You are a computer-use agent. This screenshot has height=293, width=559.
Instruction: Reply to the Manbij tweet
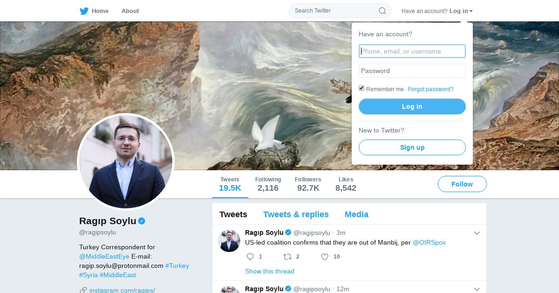250,257
